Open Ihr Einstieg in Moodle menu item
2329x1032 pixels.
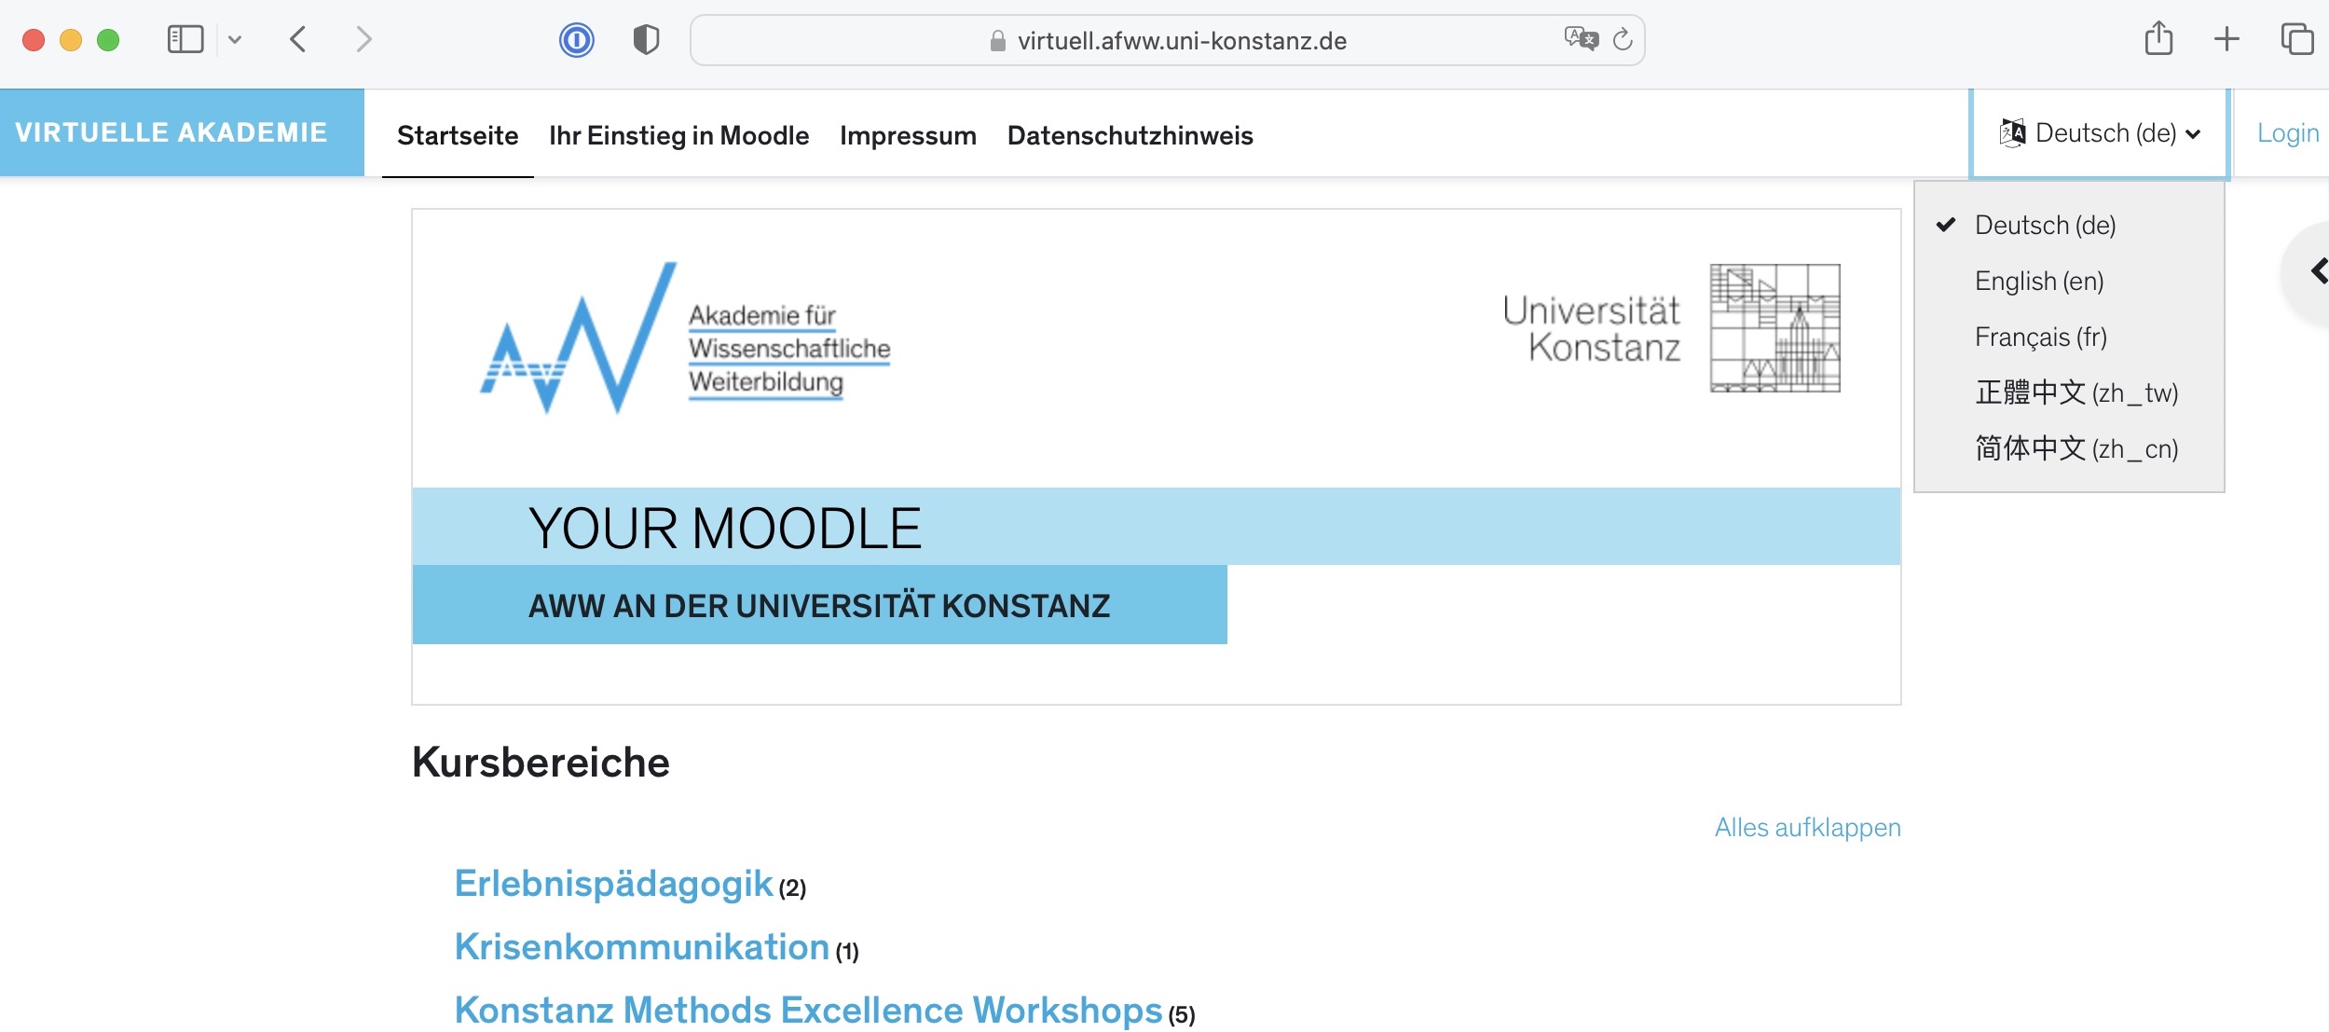point(678,135)
